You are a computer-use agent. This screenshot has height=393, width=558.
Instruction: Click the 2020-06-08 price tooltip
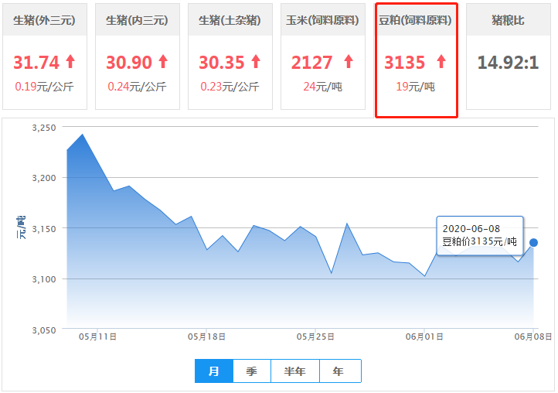point(479,235)
